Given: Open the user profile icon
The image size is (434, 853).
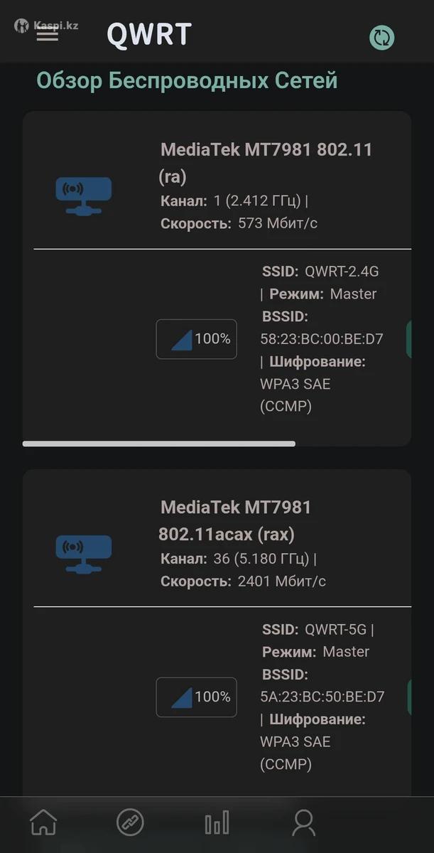Looking at the screenshot, I should point(303,822).
